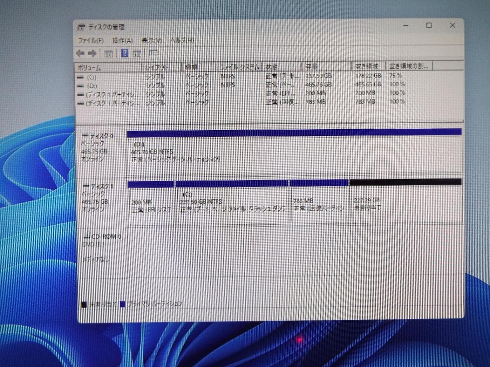Open the ファイル(F) menu
Viewport: 490px width, 367px height.
coord(89,40)
